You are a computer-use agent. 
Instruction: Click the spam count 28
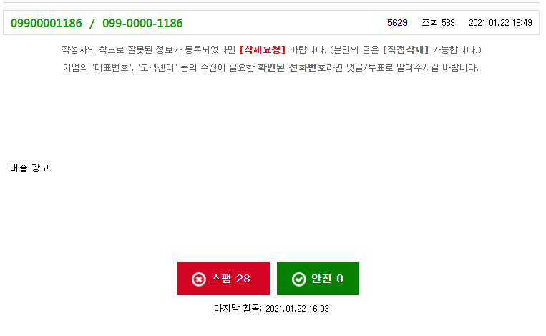(243, 279)
